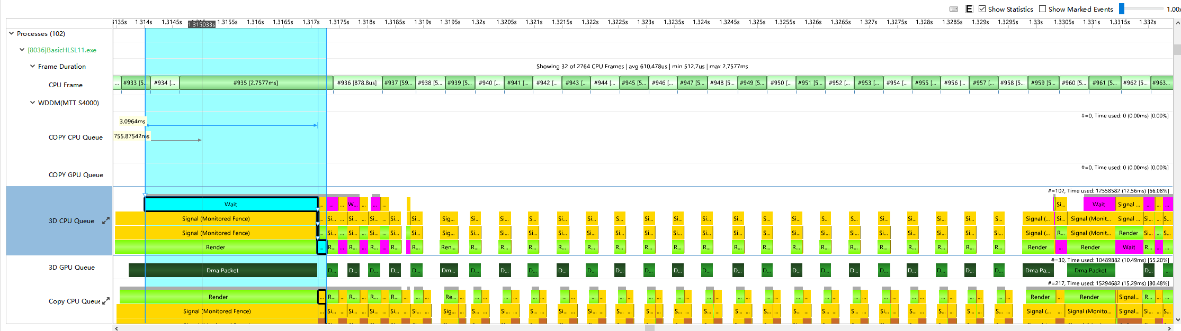
Task: Click the horizontal scrollbar right arrow
Action: pos(1169,328)
